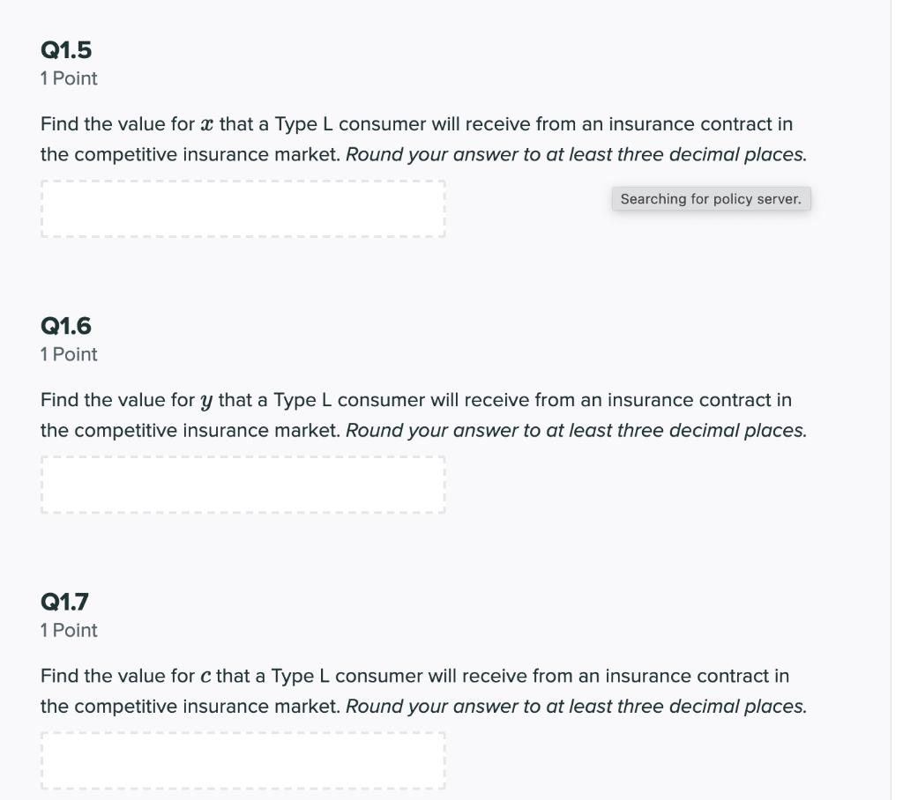Select the italic rounding instruction under Q1.7
This screenshot has width=903, height=800.
point(577,706)
